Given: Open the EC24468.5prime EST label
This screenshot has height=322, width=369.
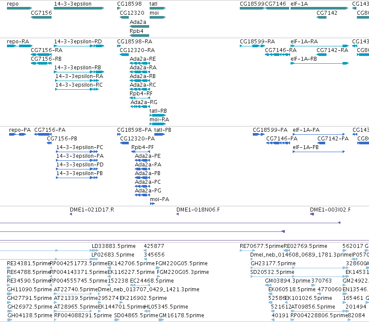Looking at the screenshot, I should (x=152, y=281).
